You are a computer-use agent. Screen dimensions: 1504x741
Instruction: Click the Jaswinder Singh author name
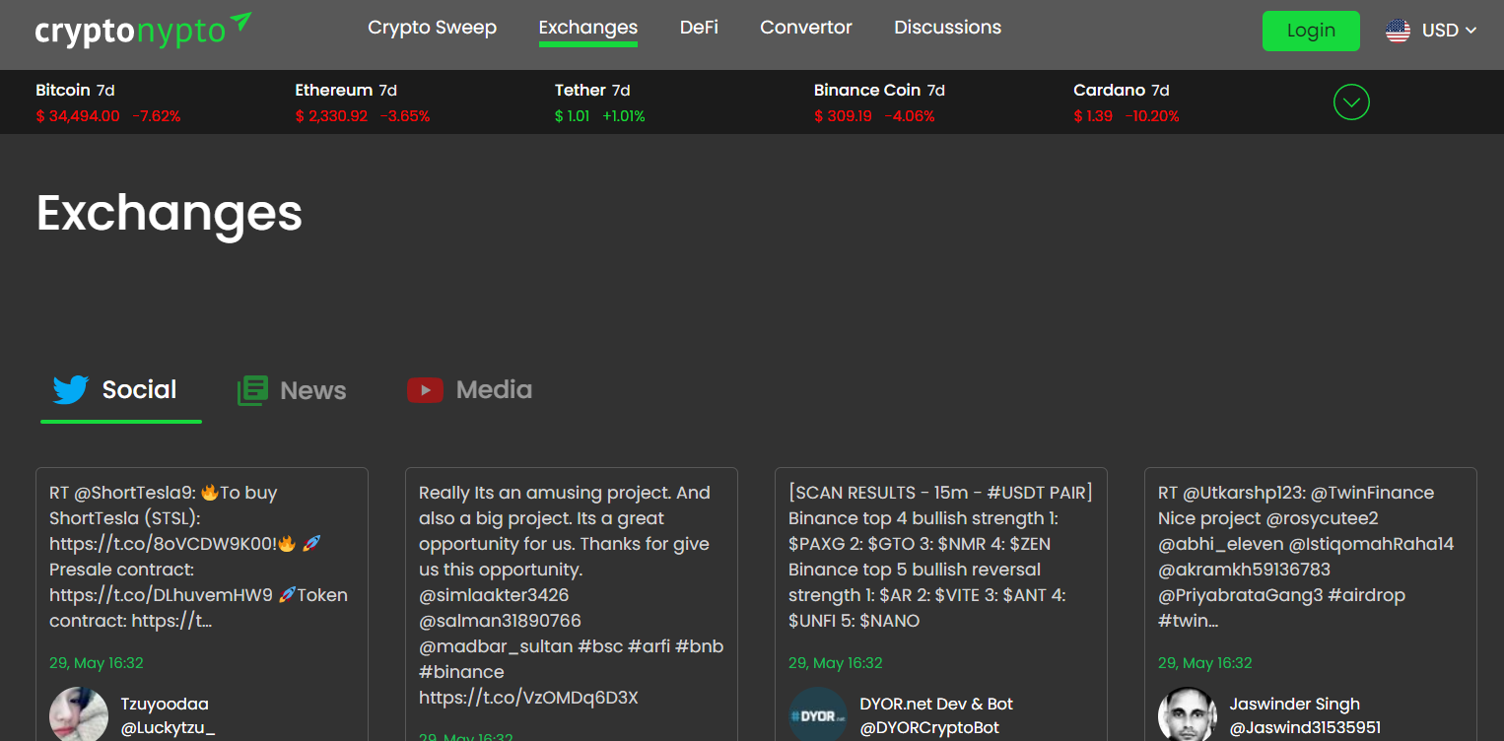click(1294, 704)
